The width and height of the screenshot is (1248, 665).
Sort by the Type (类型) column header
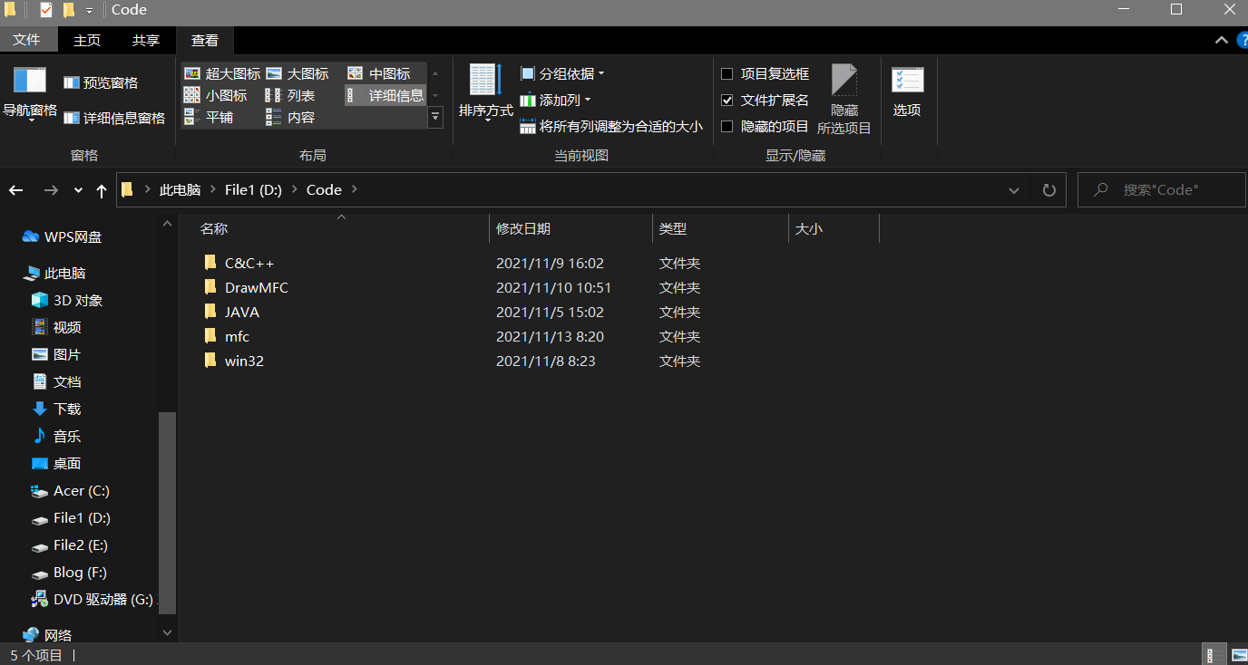(721, 229)
